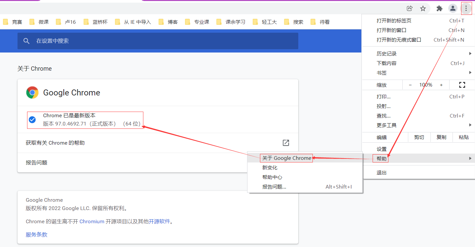Click the 复制 button in edit row
The height and width of the screenshot is (247, 475).
(x=441, y=137)
